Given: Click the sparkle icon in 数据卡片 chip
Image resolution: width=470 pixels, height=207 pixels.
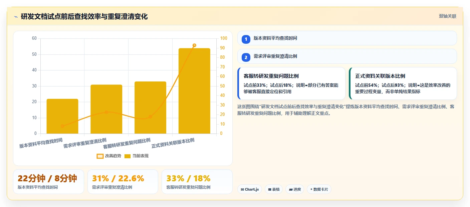Looking at the screenshot, I should (x=311, y=189).
